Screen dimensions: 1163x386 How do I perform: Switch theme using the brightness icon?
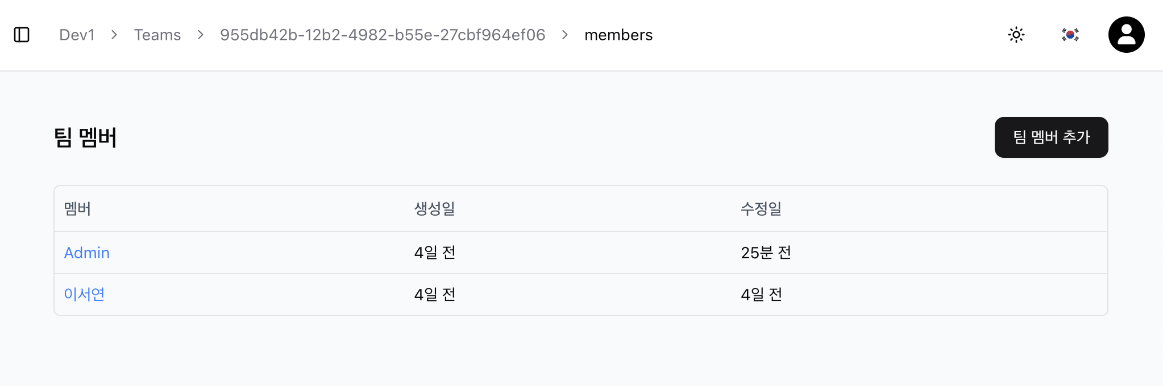1016,35
